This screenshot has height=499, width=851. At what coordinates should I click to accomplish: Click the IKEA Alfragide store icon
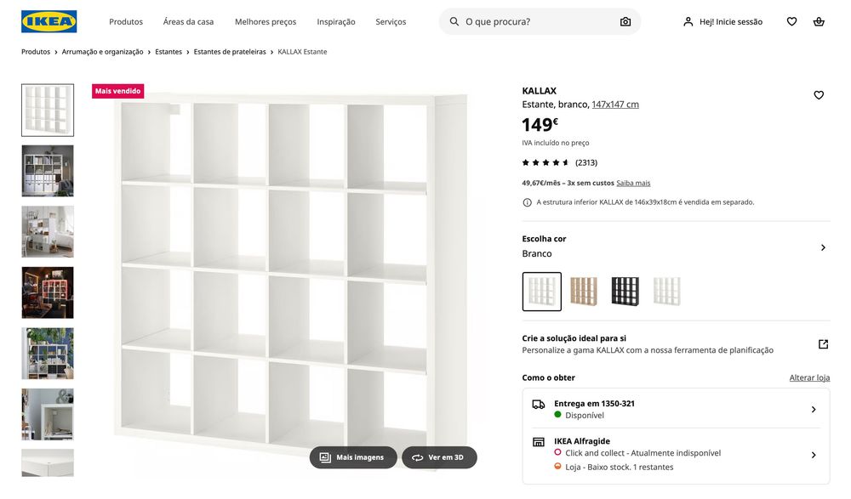click(539, 442)
